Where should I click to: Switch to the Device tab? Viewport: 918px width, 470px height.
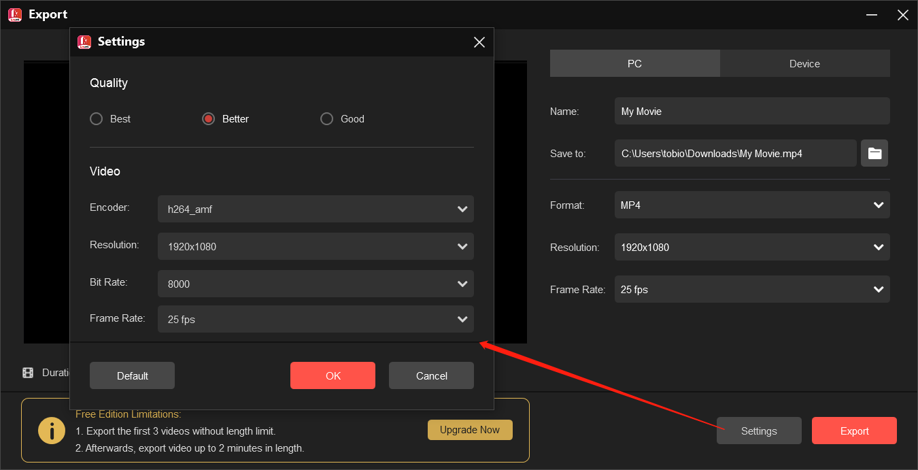pyautogui.click(x=804, y=63)
